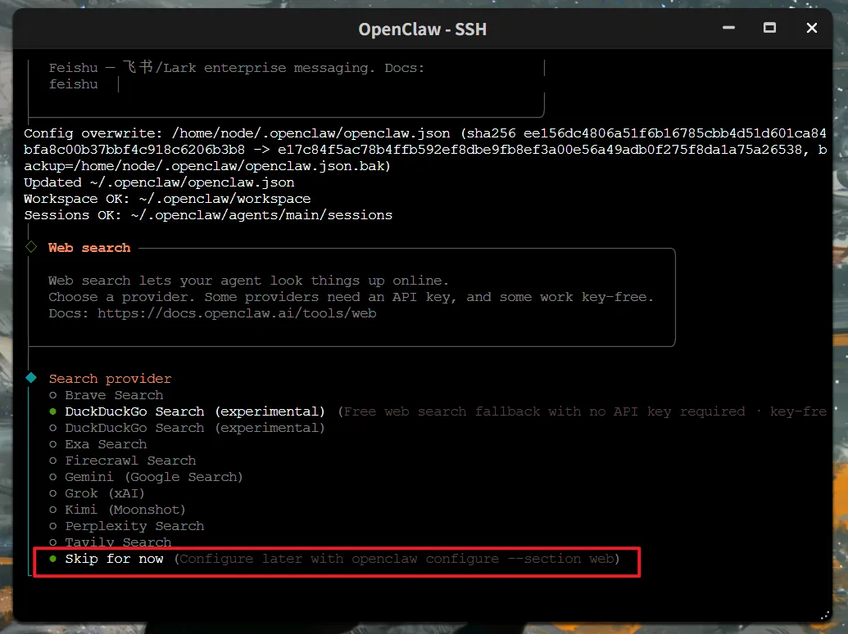848x634 pixels.
Task: Pick the Tavily Search option
Action: [x=111, y=542]
